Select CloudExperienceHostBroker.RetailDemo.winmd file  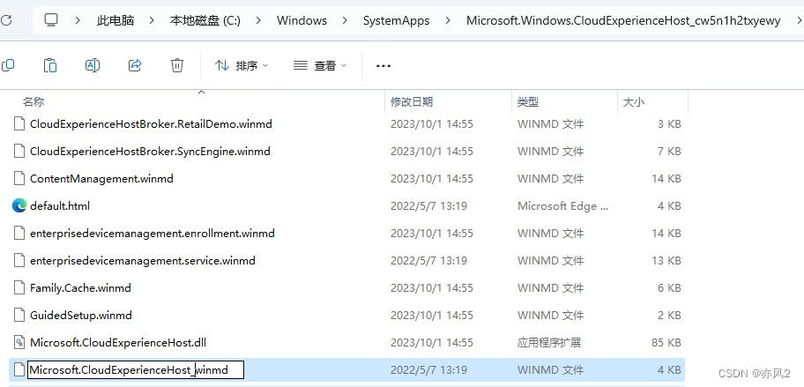(151, 123)
